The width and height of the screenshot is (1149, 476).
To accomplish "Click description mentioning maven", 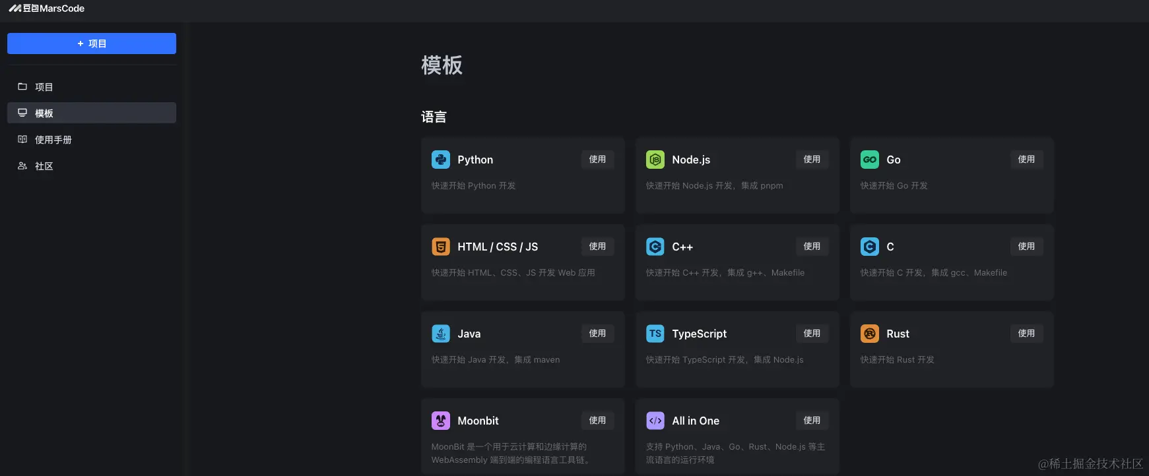I will pos(496,360).
